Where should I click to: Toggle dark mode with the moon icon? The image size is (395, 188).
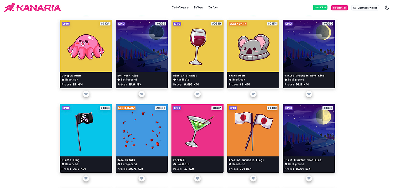(387, 8)
